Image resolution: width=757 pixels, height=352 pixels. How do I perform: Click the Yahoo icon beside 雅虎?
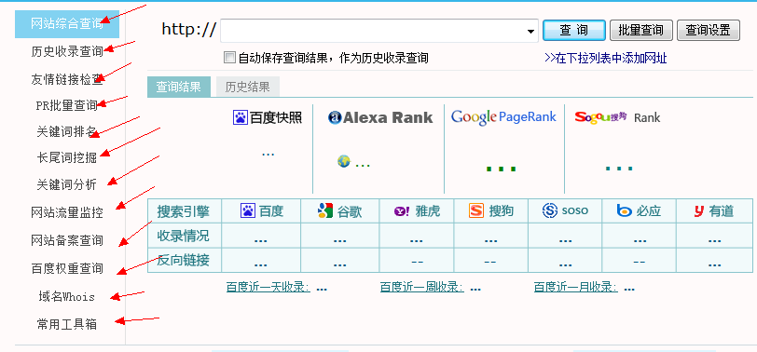tap(402, 211)
